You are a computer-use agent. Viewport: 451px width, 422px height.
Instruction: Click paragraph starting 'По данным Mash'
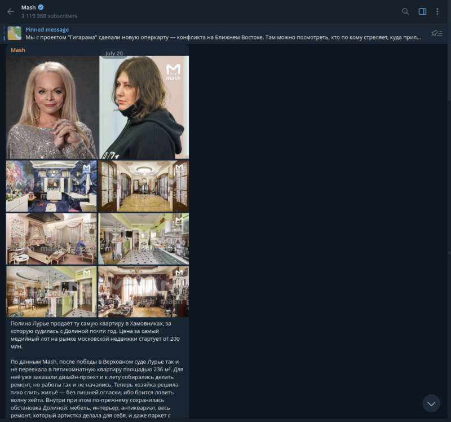[x=97, y=389]
